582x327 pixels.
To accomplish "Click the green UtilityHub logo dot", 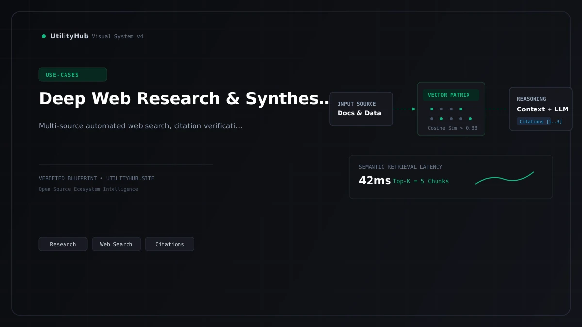I will click(x=44, y=36).
